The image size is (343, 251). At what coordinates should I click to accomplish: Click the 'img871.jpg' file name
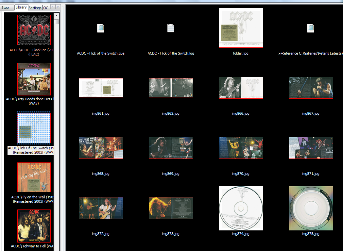tap(311, 174)
